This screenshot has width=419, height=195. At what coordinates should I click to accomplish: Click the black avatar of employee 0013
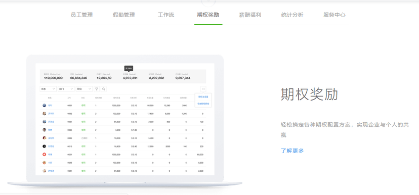click(x=45, y=146)
